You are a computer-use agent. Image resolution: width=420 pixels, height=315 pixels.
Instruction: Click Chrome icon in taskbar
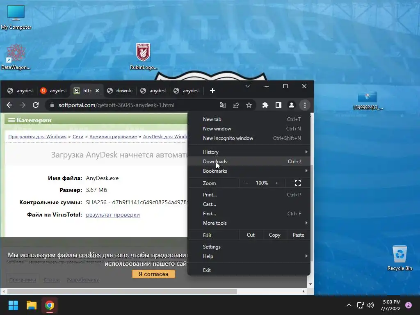[50, 305]
